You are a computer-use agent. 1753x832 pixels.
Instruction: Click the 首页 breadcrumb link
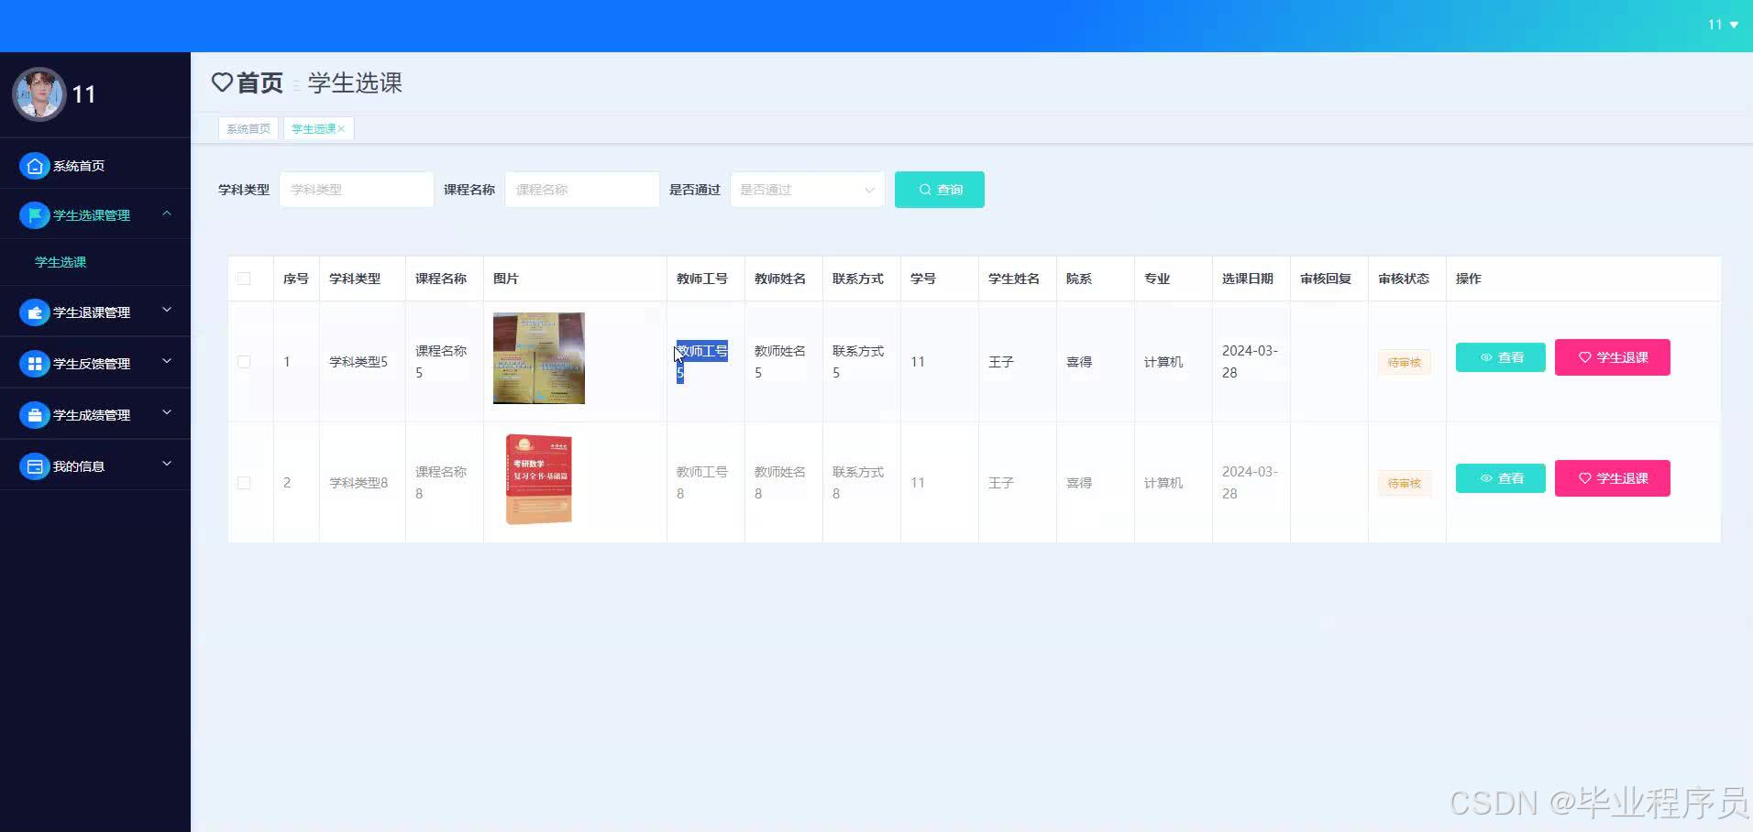tap(260, 82)
